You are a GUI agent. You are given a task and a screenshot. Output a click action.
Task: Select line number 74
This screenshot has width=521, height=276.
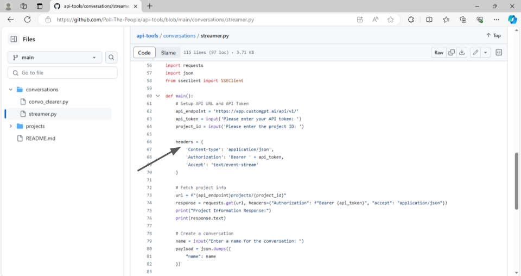pos(149,203)
